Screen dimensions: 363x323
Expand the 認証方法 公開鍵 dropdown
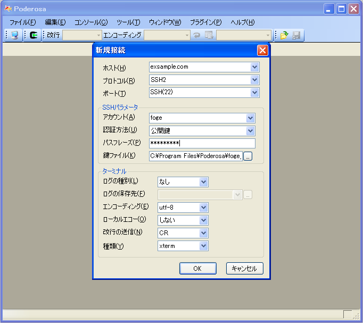click(250, 131)
